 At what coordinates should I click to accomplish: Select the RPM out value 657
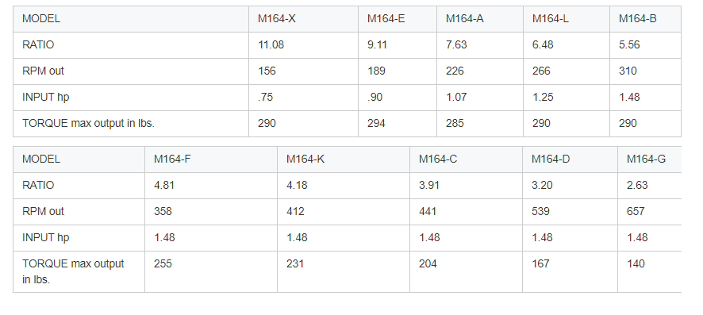coord(636,211)
